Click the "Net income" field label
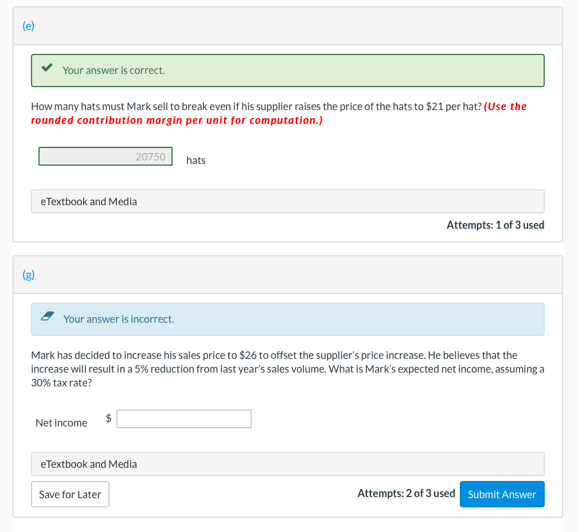Image resolution: width=578 pixels, height=532 pixels. click(61, 423)
